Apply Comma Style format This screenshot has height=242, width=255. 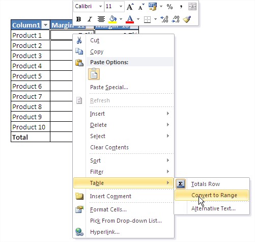tap(181, 7)
